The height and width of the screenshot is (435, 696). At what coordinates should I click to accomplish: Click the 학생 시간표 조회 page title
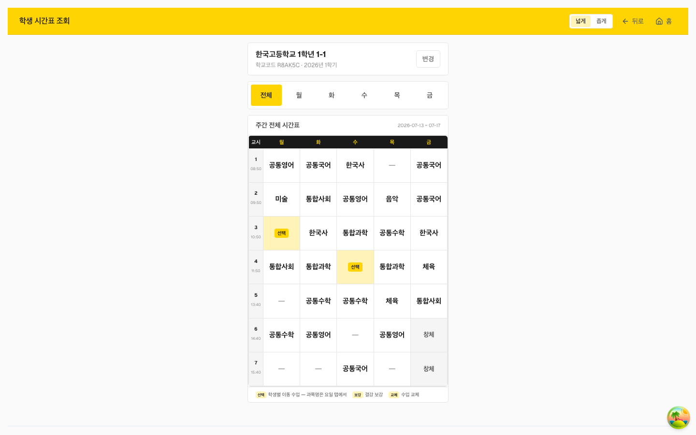[44, 21]
